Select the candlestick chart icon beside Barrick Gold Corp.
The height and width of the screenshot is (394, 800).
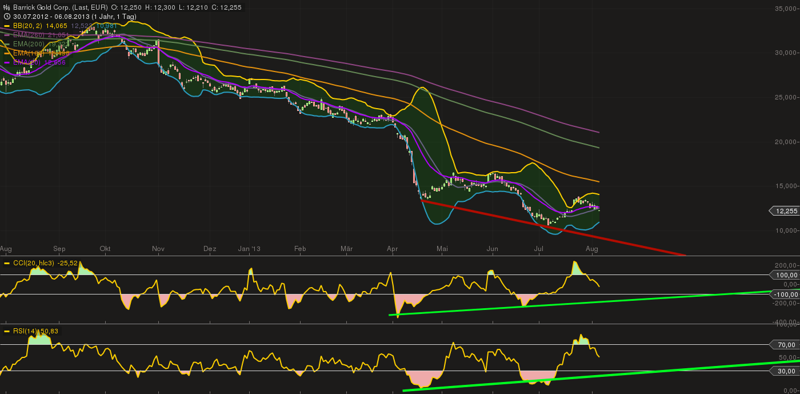(x=6, y=7)
